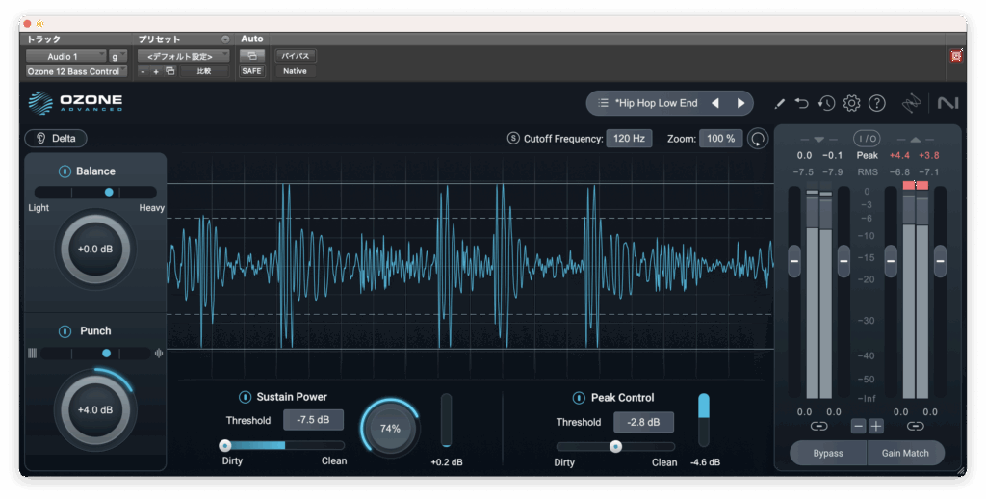The height and width of the screenshot is (499, 986).
Task: Open the preset list browser icon
Action: [603, 103]
